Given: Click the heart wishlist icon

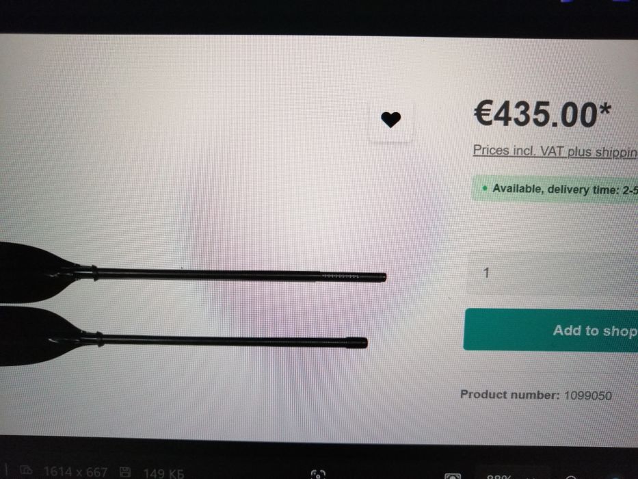Looking at the screenshot, I should coord(390,120).
